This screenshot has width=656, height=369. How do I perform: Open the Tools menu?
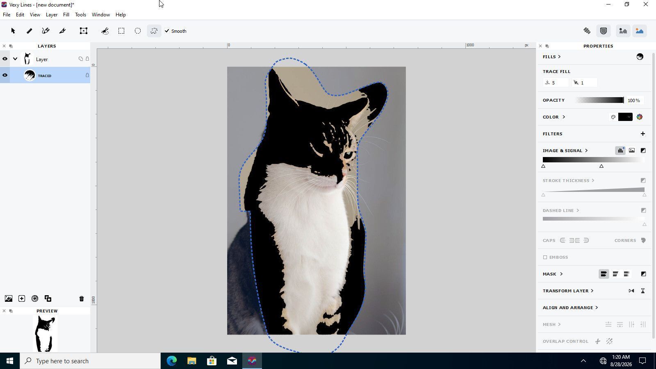click(80, 14)
